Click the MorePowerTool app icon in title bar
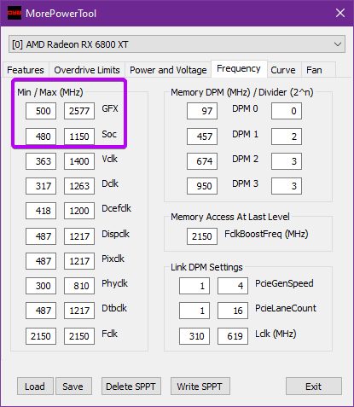The height and width of the screenshot is (407, 354). click(15, 13)
